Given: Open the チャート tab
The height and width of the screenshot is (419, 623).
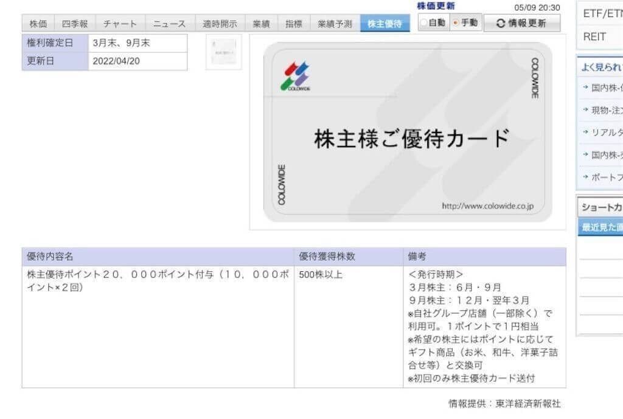Looking at the screenshot, I should 119,24.
